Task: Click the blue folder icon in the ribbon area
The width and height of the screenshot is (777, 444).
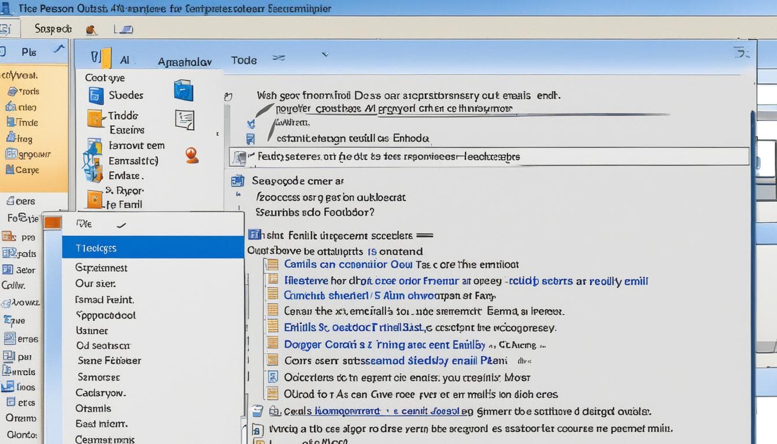Action: tap(183, 91)
